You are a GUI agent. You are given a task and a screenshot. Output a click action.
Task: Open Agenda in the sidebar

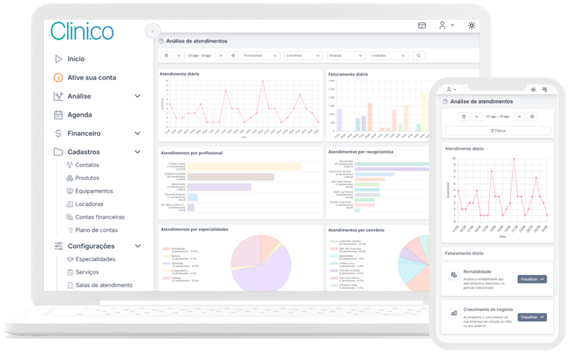[x=79, y=114]
